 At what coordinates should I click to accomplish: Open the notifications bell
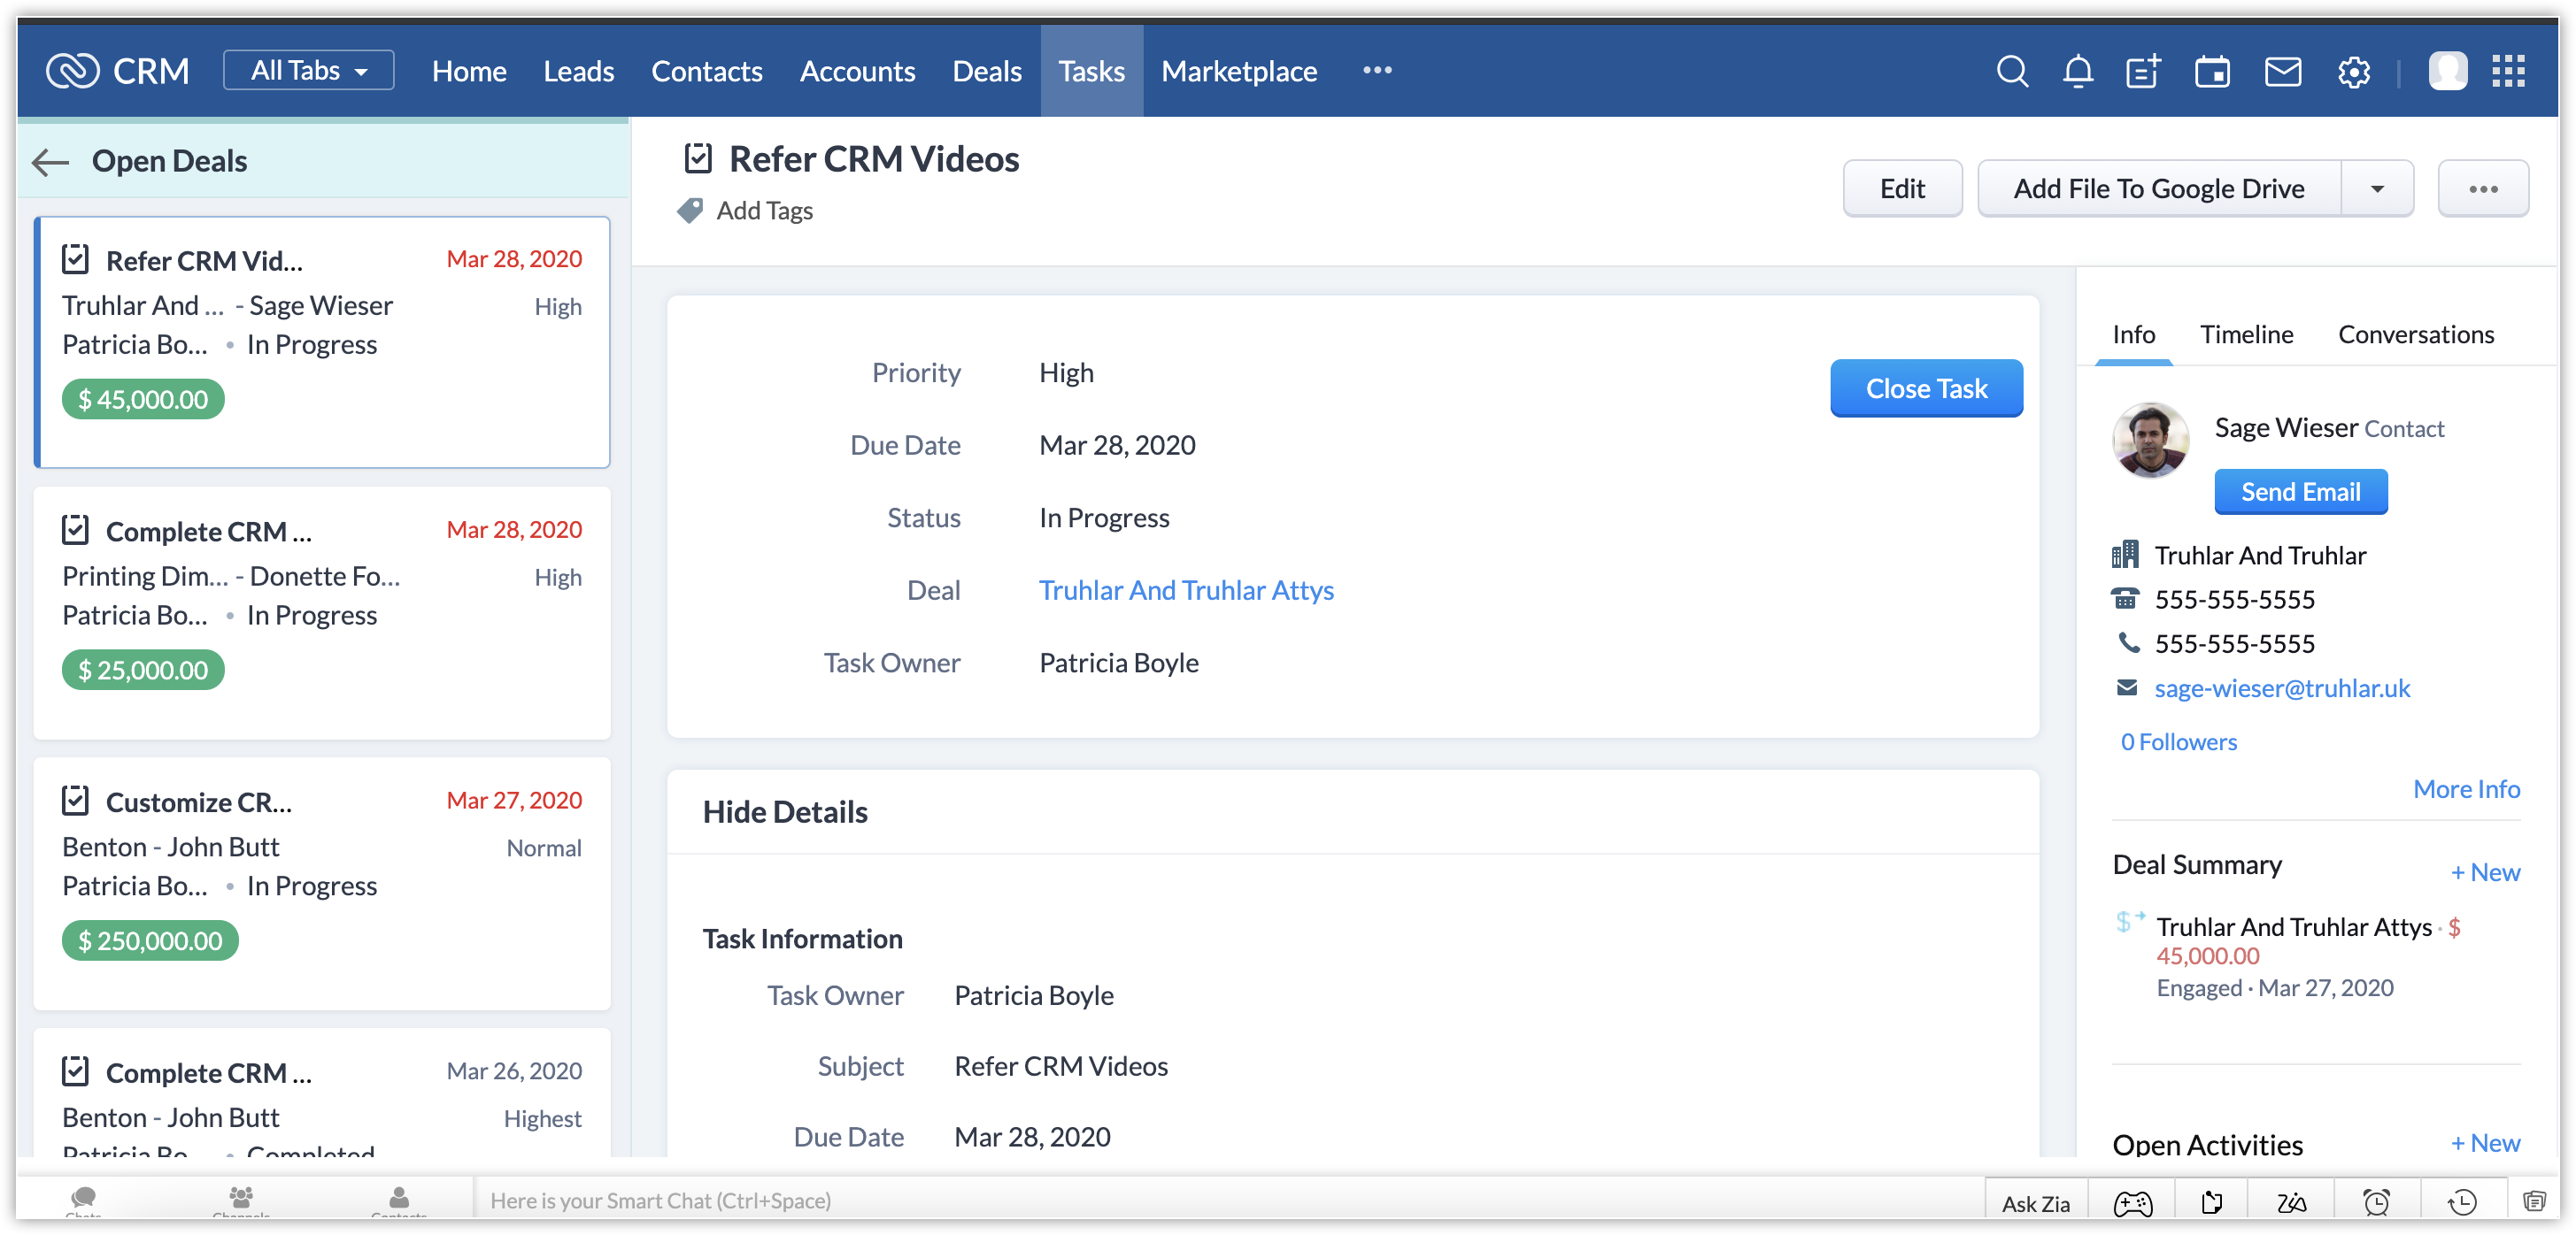coord(2077,72)
